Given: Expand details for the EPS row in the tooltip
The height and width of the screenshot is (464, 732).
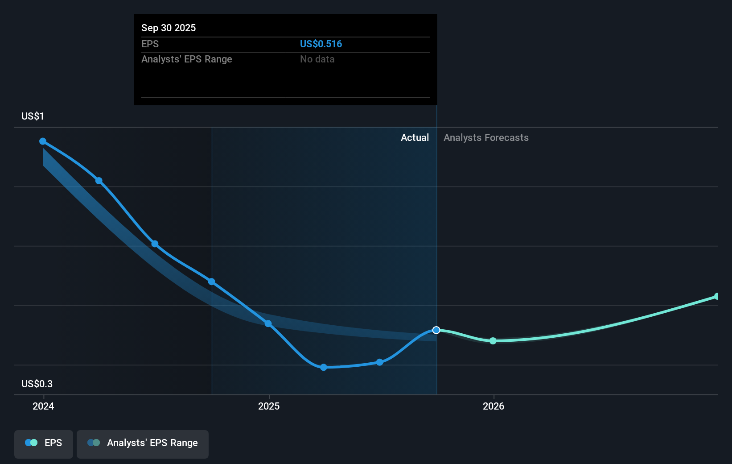Looking at the screenshot, I should click(x=150, y=44).
